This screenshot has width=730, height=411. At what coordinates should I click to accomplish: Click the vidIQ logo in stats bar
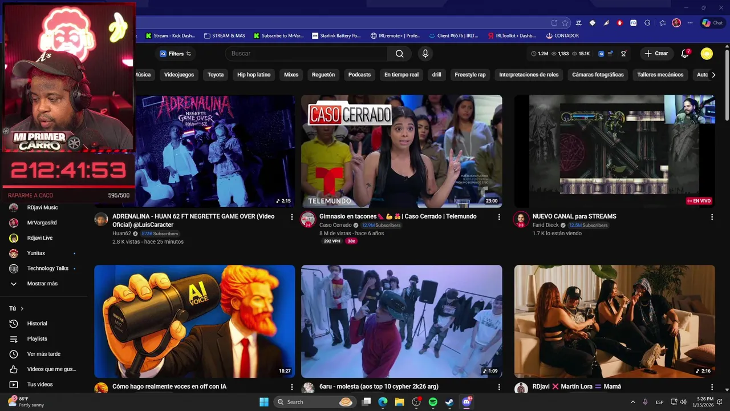601,54
